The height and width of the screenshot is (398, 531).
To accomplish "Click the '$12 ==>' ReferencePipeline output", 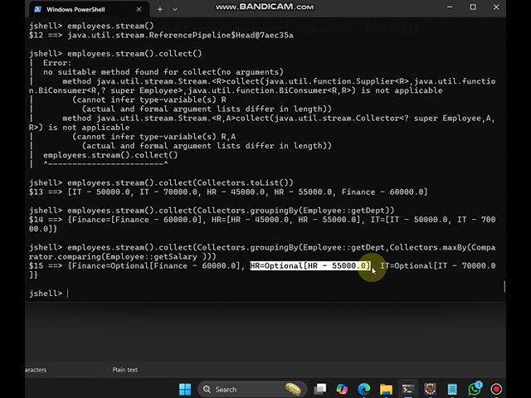I will pyautogui.click(x=161, y=35).
